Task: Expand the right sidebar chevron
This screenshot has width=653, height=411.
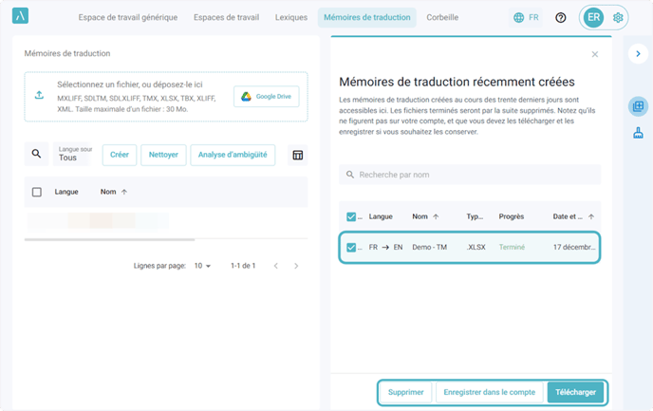Action: click(x=638, y=54)
